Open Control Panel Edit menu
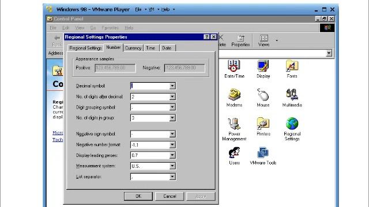 click(65, 28)
